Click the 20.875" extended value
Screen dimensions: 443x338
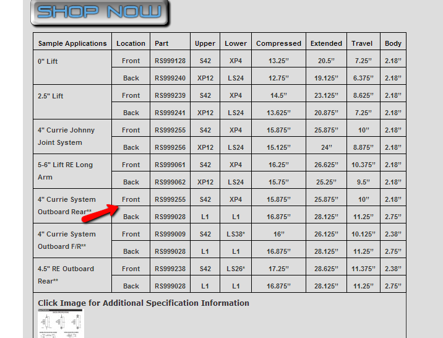coord(326,113)
